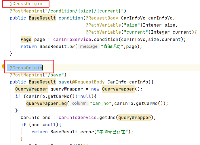
Task: Click carInfoService in the condition call
Action: pyautogui.click(x=72, y=39)
